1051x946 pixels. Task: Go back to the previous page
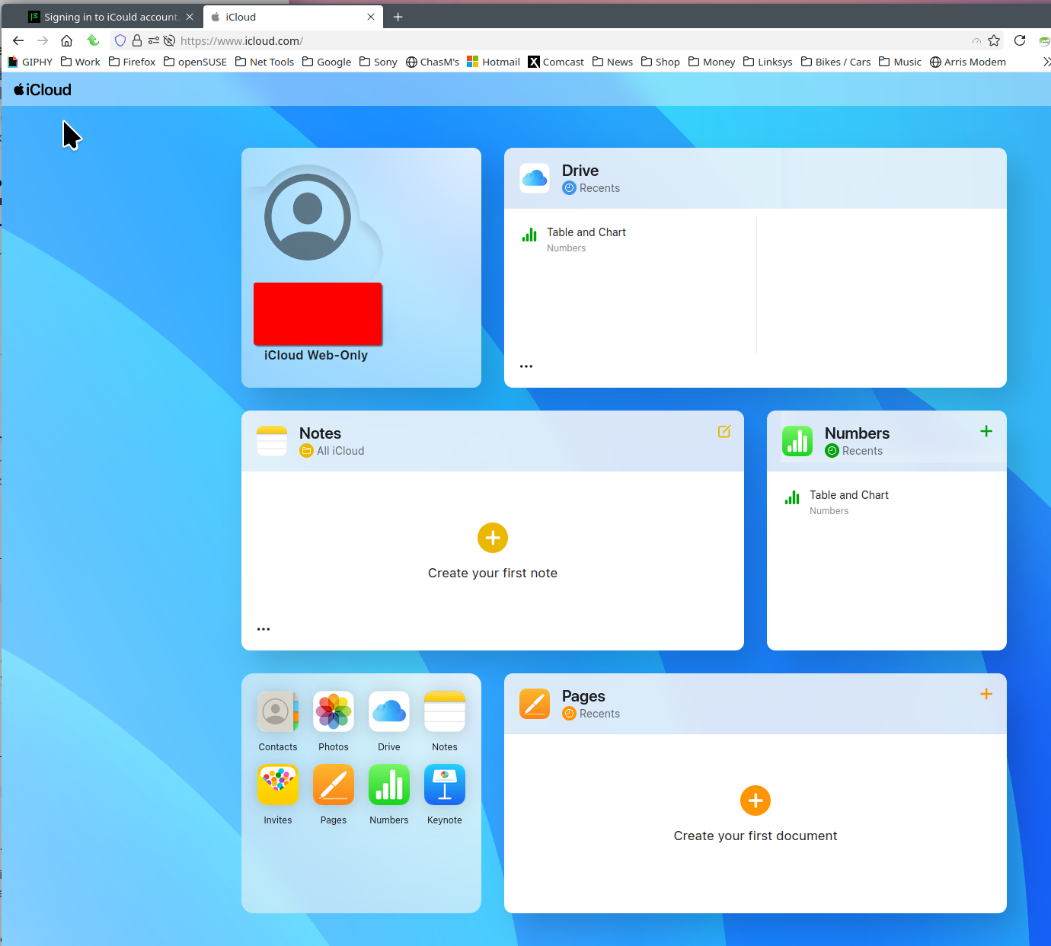18,41
